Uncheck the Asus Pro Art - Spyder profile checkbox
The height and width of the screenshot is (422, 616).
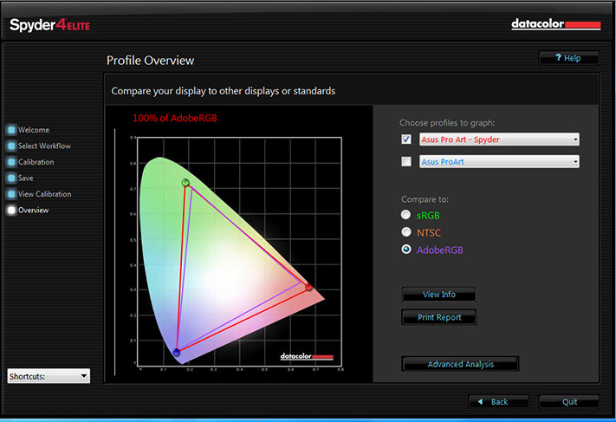pos(406,140)
